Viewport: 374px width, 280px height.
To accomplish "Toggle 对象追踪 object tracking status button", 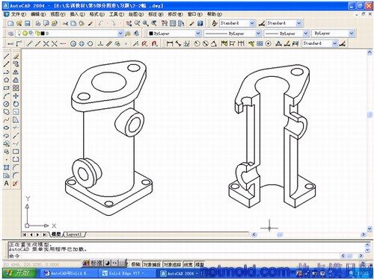I will (x=172, y=264).
